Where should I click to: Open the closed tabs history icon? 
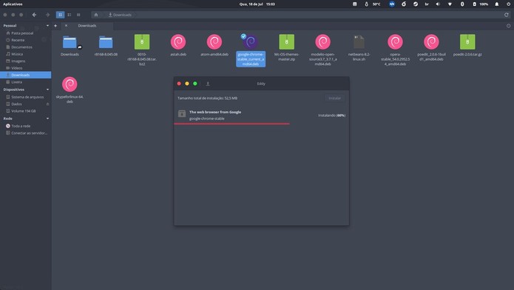(508, 26)
